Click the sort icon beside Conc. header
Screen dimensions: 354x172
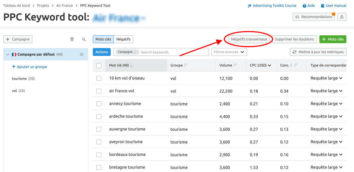coord(296,65)
